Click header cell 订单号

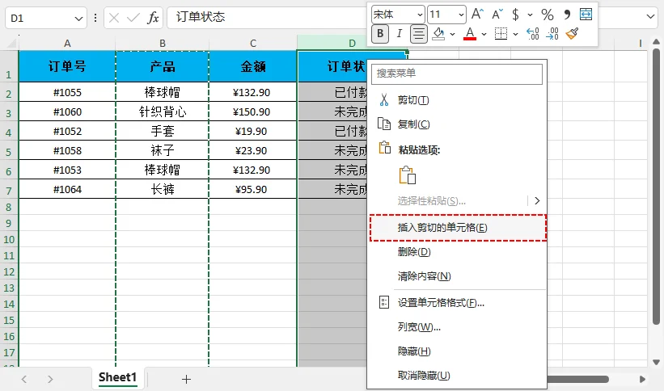click(67, 66)
